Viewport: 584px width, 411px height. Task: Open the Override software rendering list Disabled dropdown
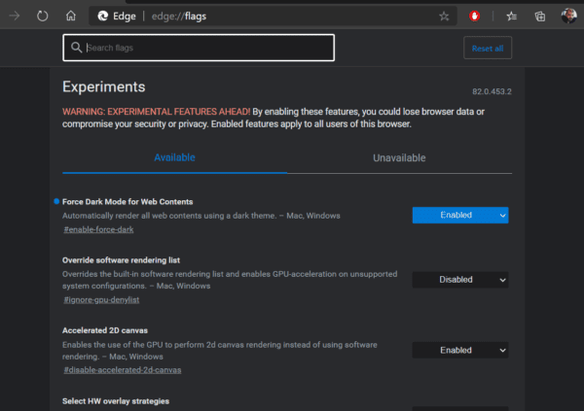(460, 280)
